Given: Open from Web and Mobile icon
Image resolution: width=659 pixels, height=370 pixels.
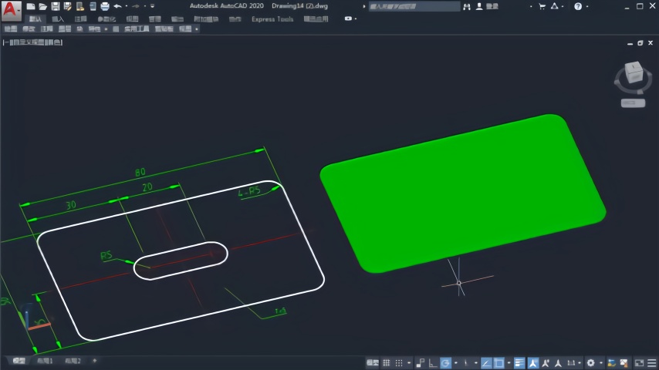Looking at the screenshot, I should pyautogui.click(x=79, y=6).
